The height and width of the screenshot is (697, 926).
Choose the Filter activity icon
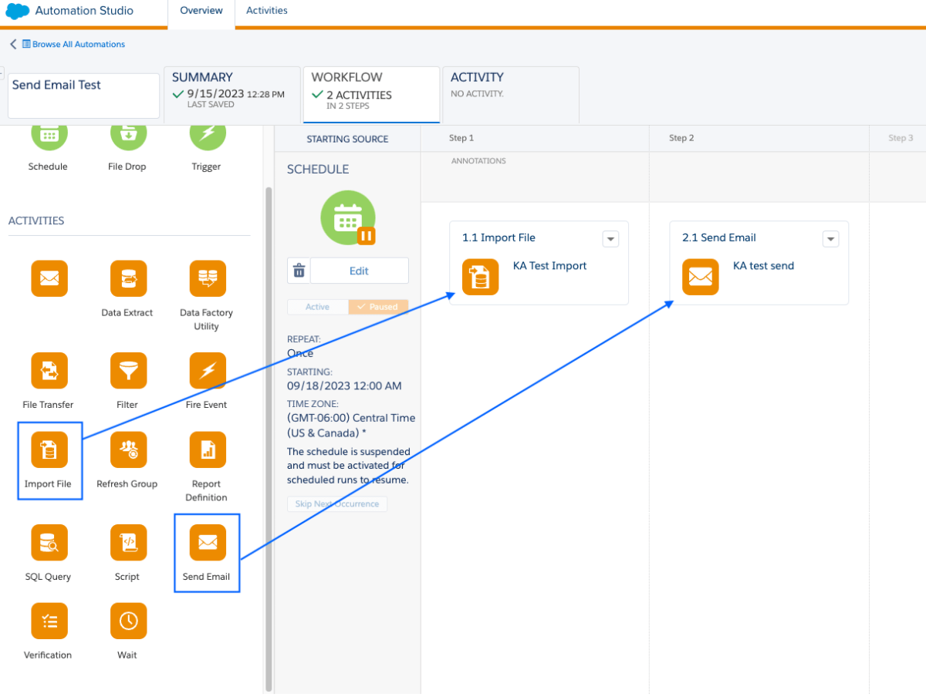[128, 371]
